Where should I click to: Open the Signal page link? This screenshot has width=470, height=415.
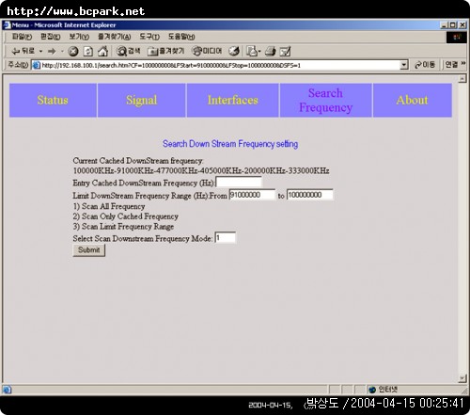click(x=142, y=100)
